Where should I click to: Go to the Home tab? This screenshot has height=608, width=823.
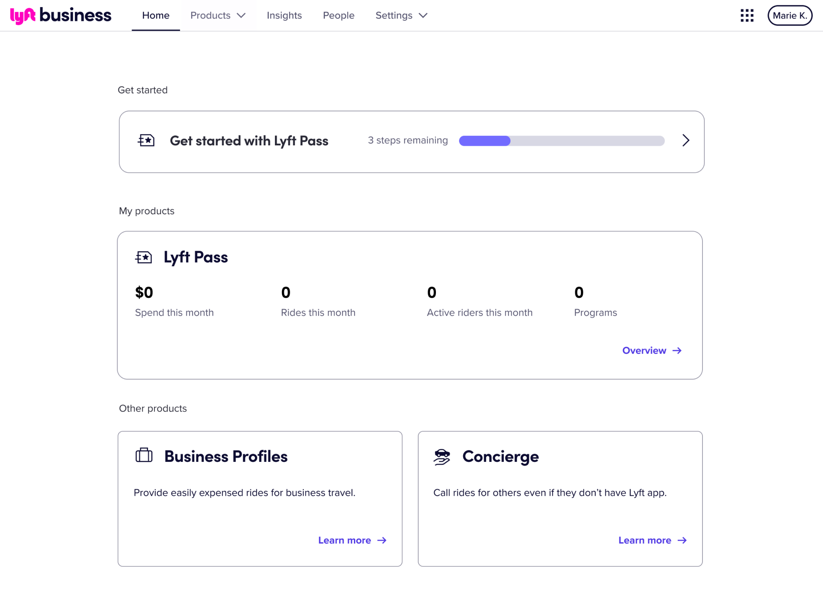click(156, 16)
